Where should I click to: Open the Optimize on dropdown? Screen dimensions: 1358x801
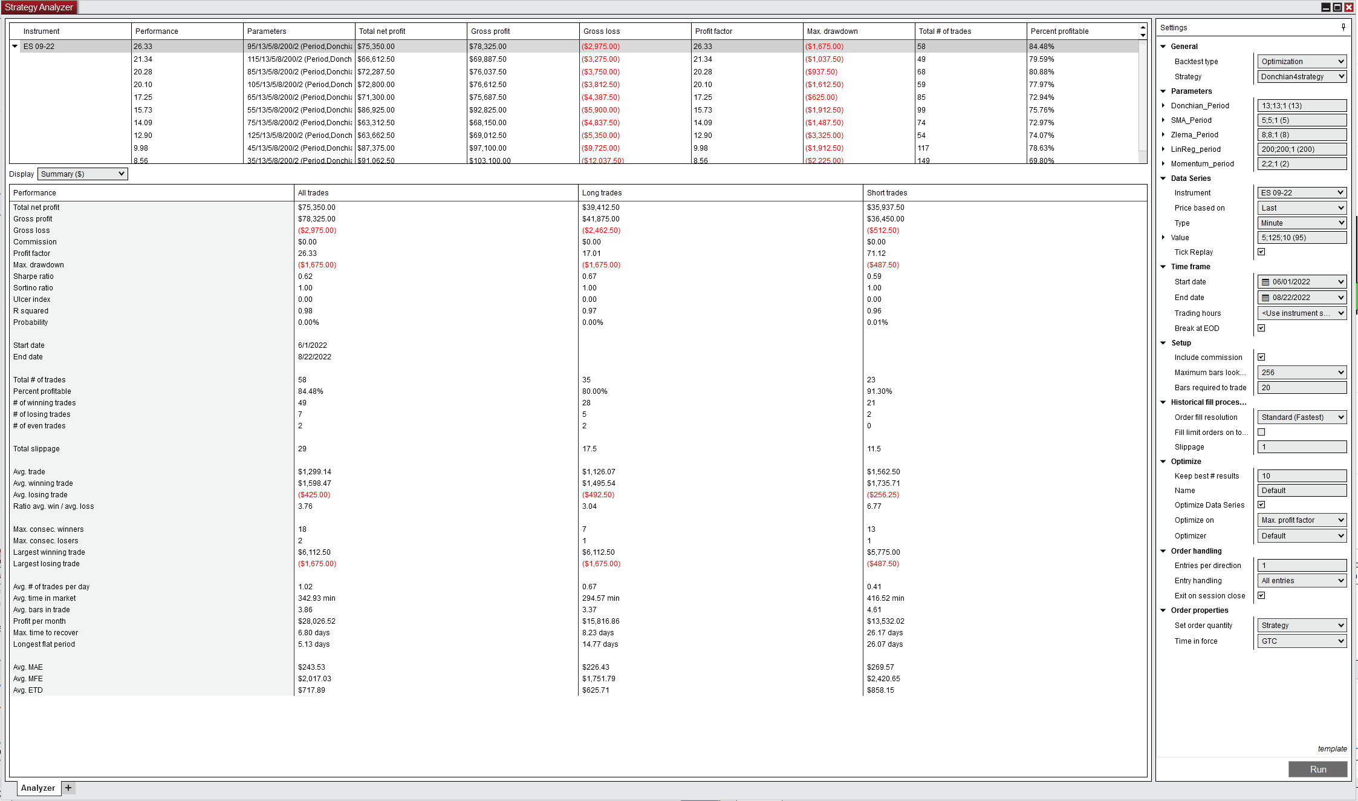coord(1302,520)
